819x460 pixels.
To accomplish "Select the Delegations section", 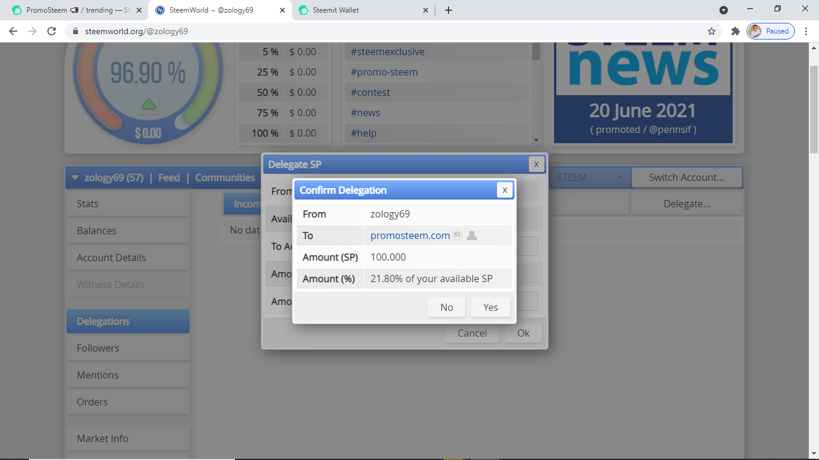I will click(x=128, y=321).
